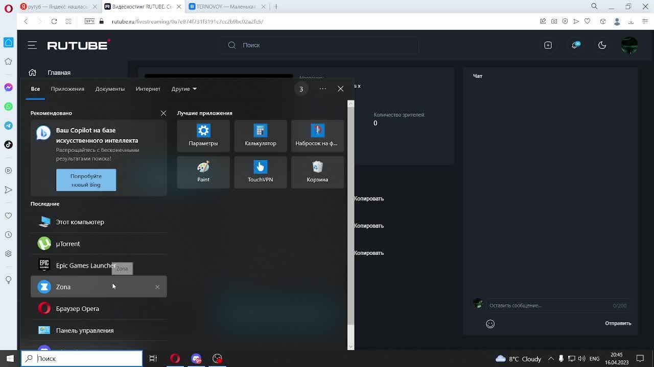Open Opera easy setup sliders icon
The width and height of the screenshot is (654, 367).
point(645,21)
